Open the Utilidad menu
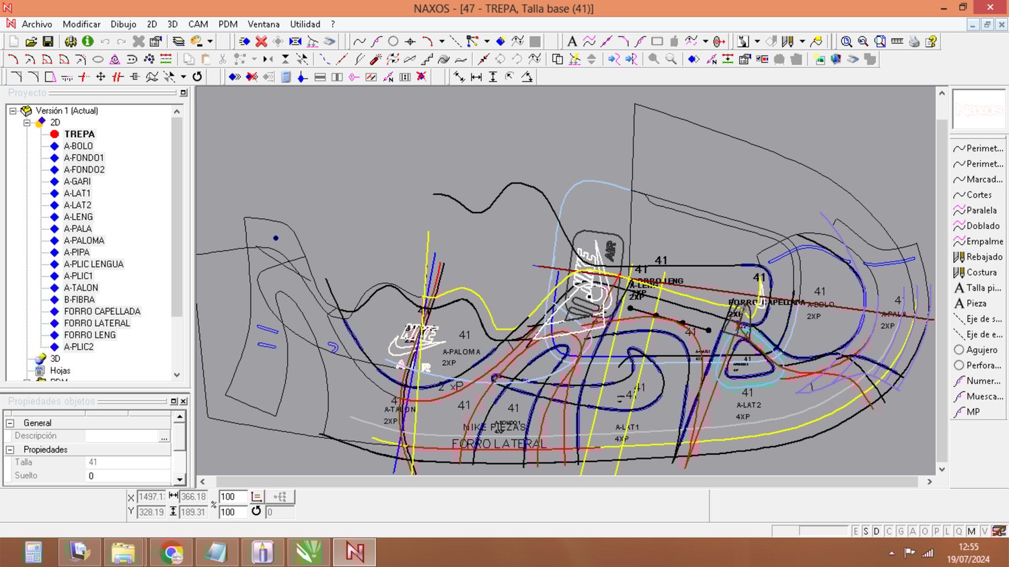 [x=305, y=24]
